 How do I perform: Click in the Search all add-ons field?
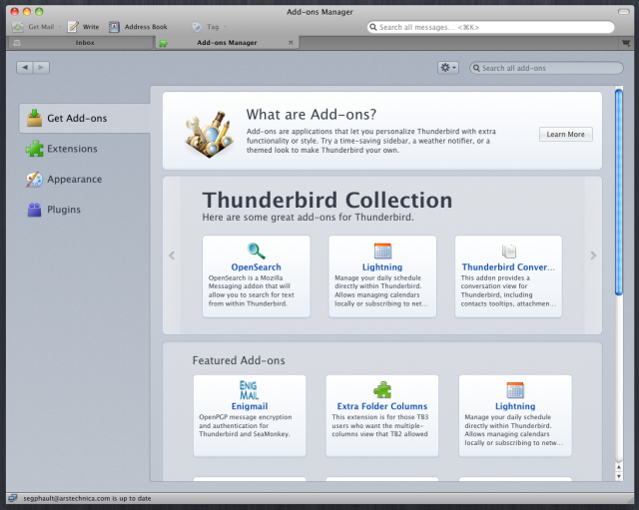(x=546, y=68)
